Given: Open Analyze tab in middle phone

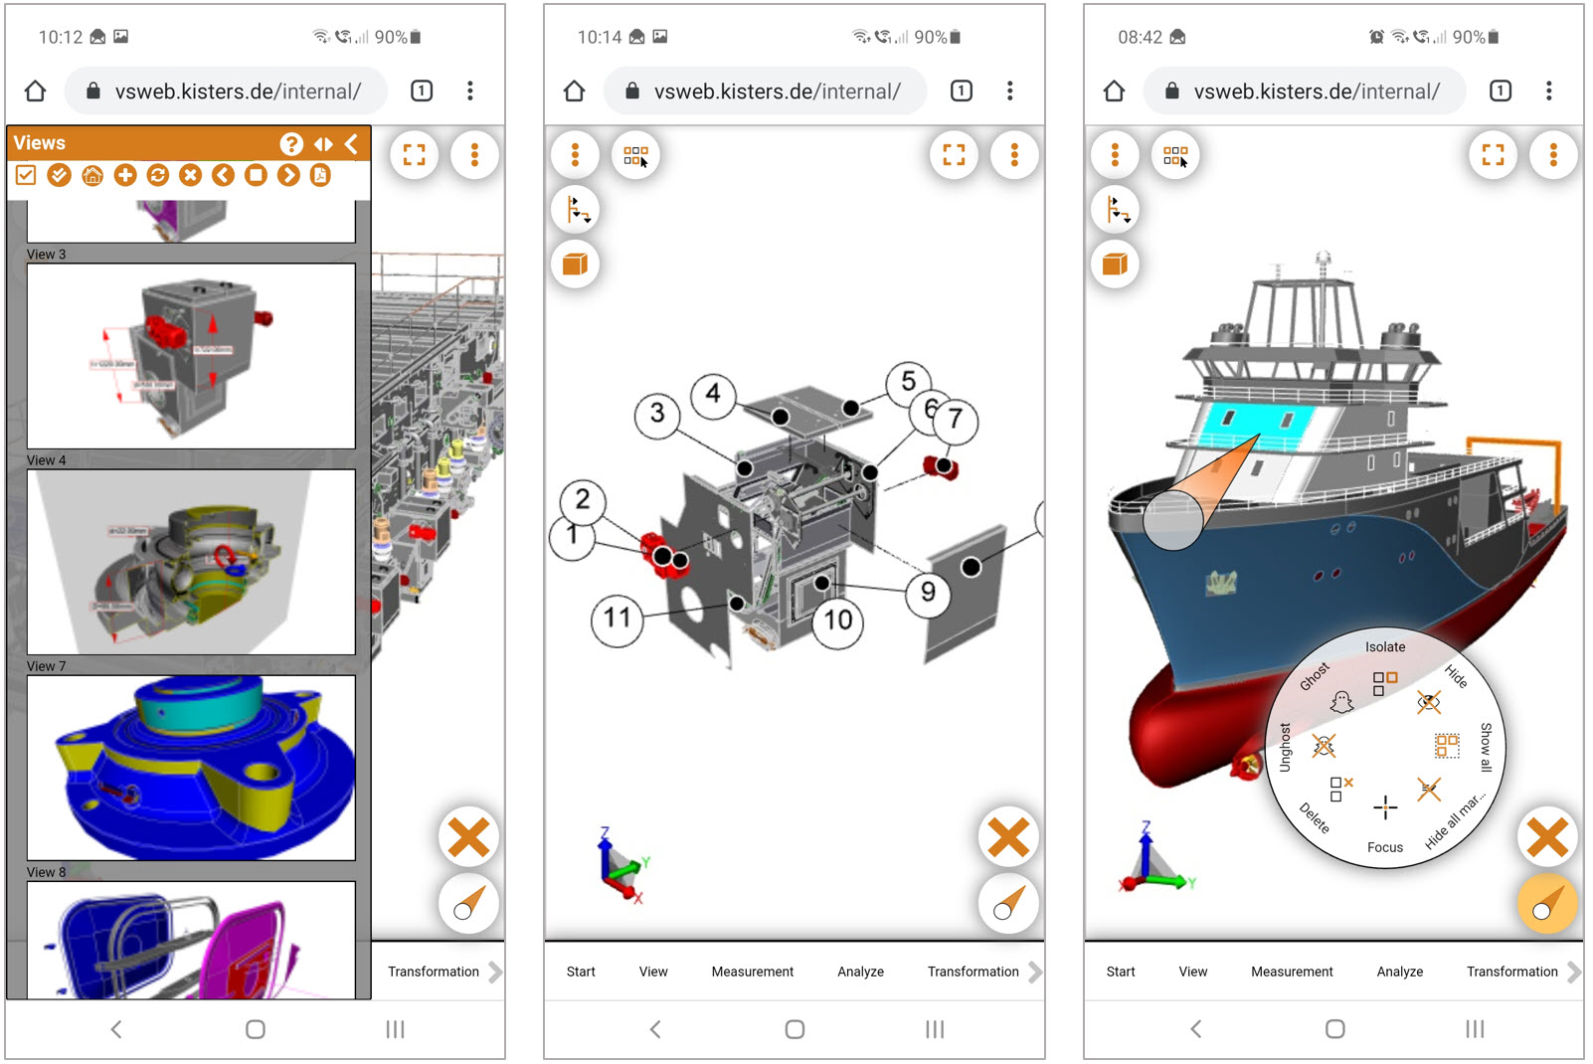Looking at the screenshot, I should [x=861, y=972].
